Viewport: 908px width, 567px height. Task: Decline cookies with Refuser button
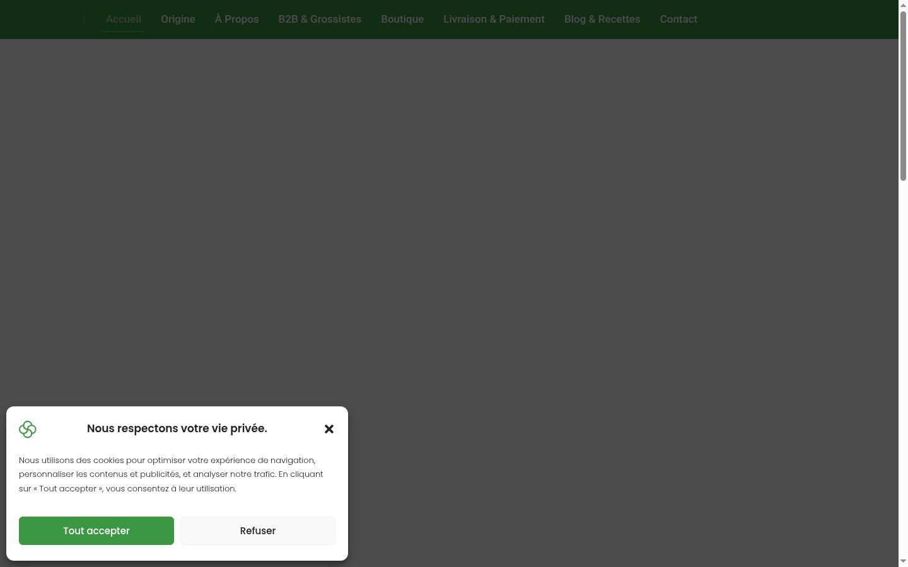click(x=258, y=530)
